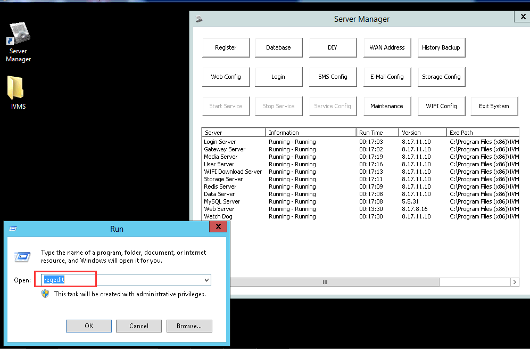Click Watch Dog run time 00:17:30
The height and width of the screenshot is (349, 530).
coord(371,216)
